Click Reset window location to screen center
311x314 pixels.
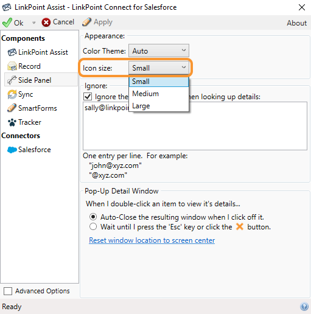152,240
